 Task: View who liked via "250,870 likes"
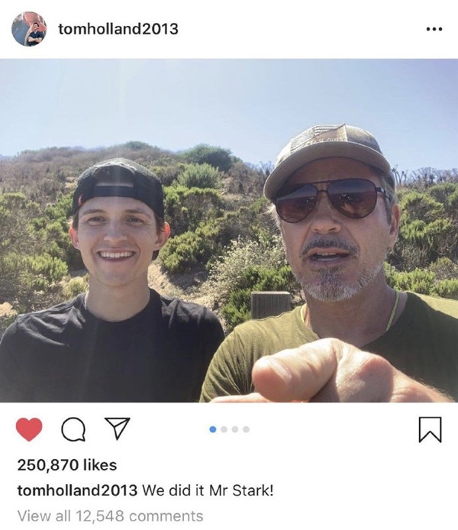coord(66,464)
